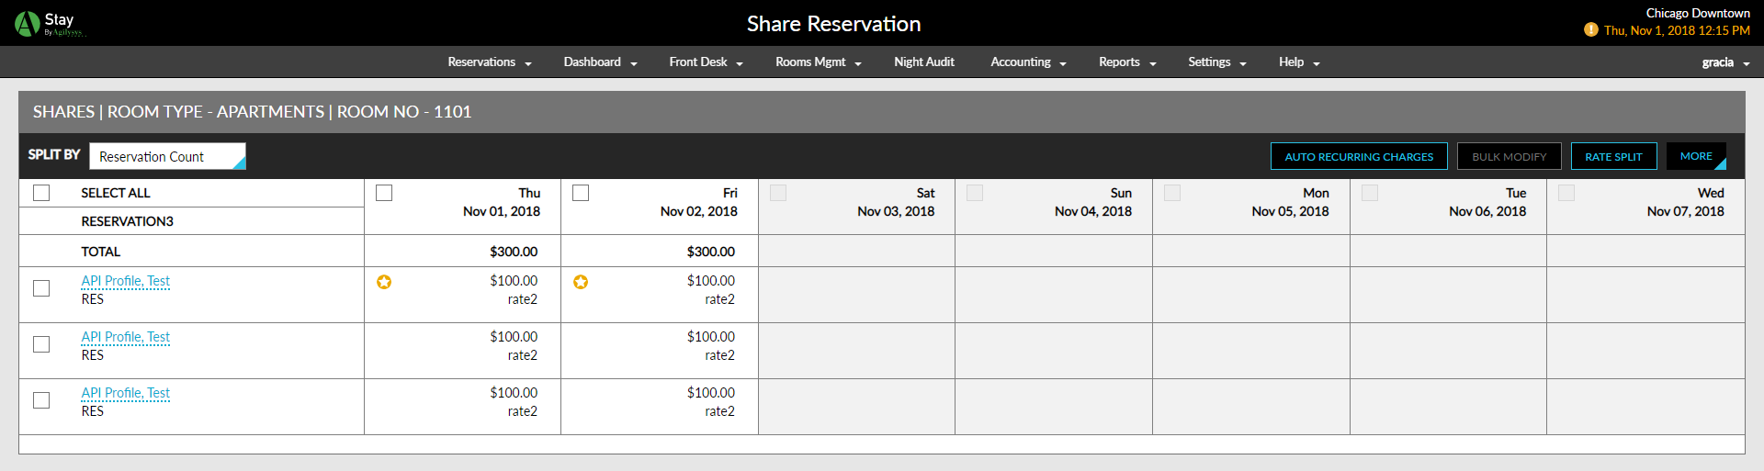The height and width of the screenshot is (471, 1764).
Task: Click the star icon on Thu Nov 01 rate
Action: (x=384, y=282)
